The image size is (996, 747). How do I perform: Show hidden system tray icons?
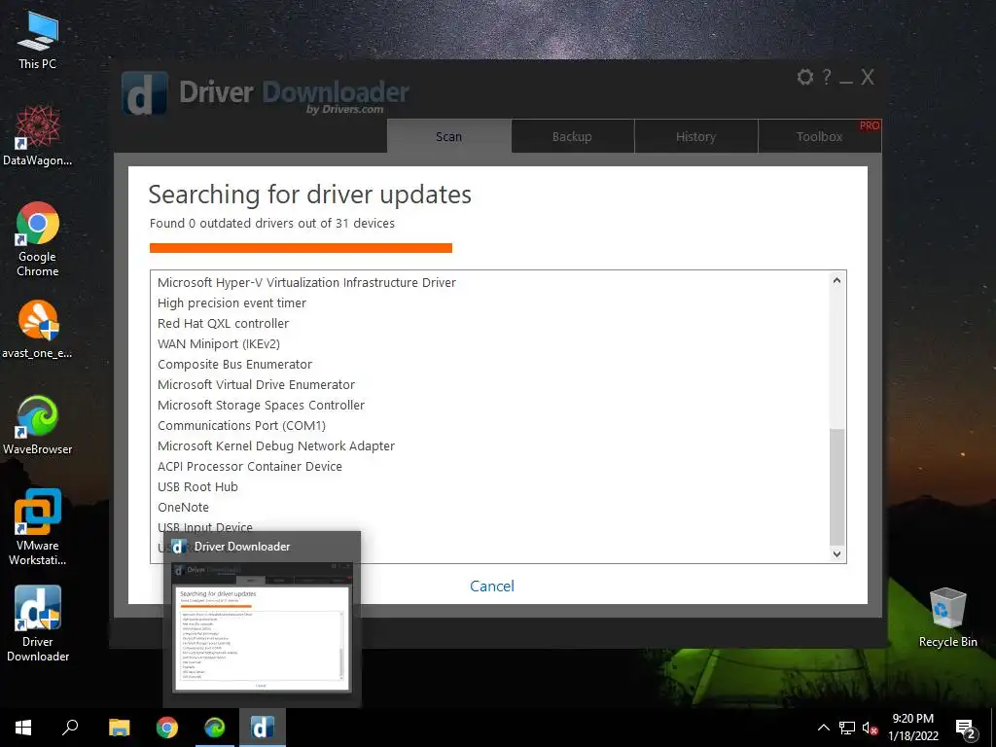pyautogui.click(x=823, y=728)
